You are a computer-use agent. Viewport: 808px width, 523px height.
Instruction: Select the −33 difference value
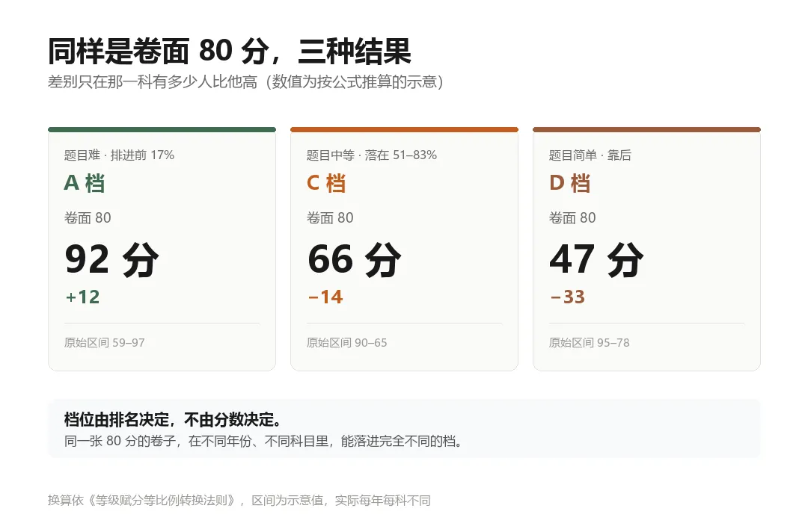tap(568, 297)
